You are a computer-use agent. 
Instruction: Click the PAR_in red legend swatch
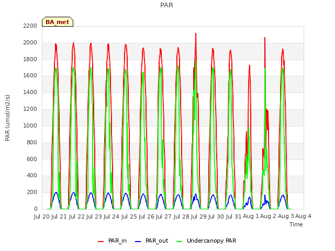point(100,242)
